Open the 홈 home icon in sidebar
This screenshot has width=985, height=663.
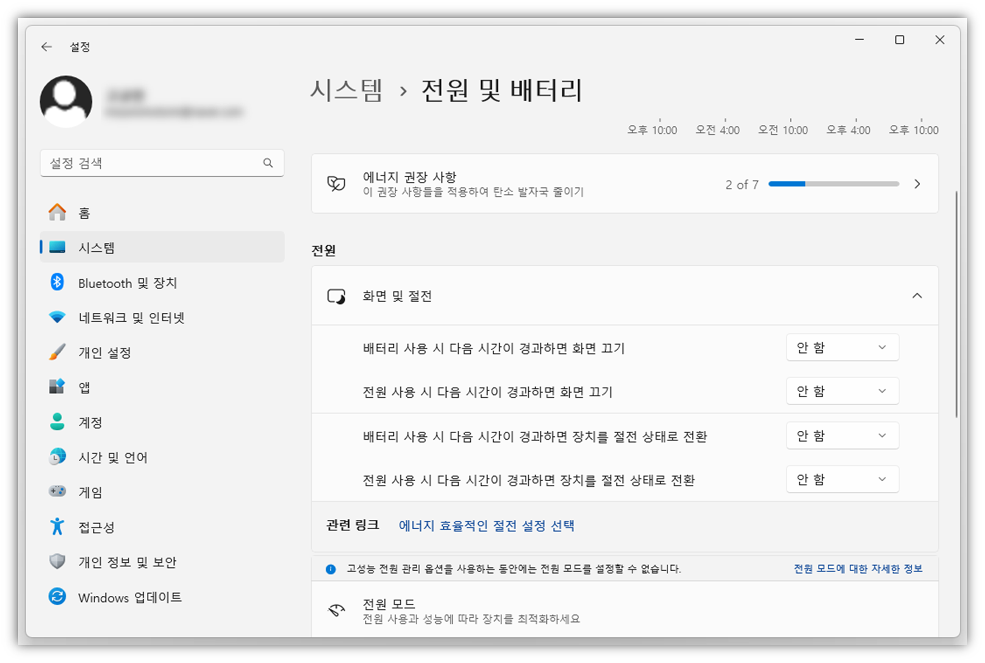coord(58,212)
